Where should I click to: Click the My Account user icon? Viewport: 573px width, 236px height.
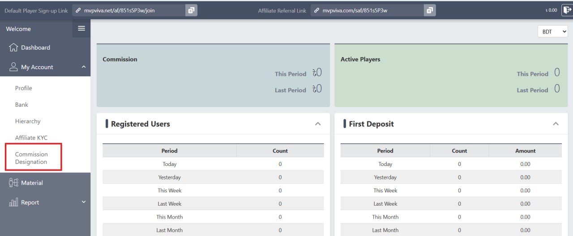13,67
